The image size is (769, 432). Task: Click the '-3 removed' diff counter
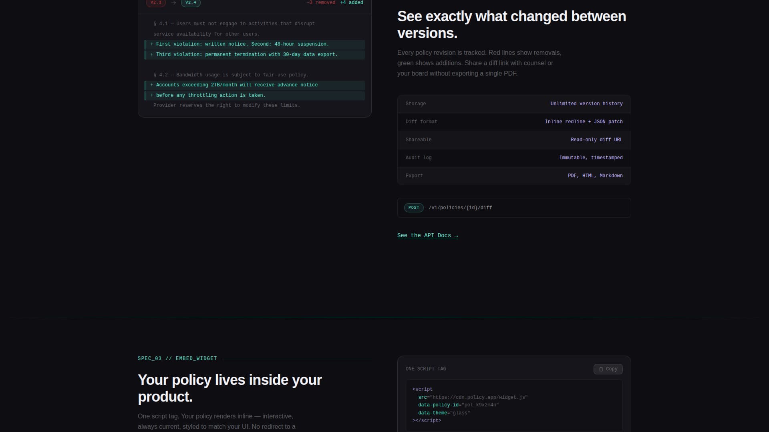pyautogui.click(x=321, y=2)
